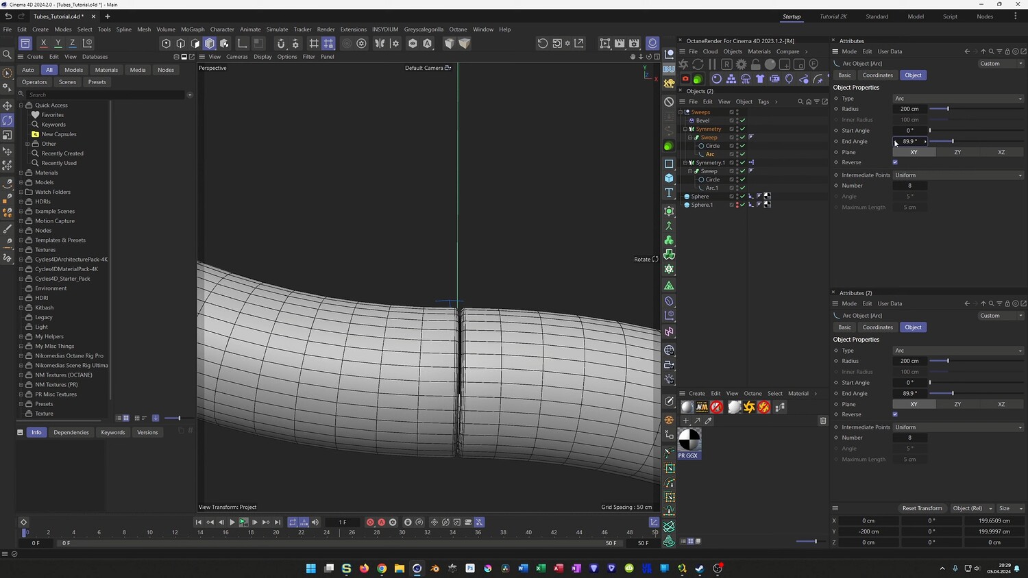Toggle visibility dots of Sphere.1 object
The image size is (1028, 578).
coord(737,205)
